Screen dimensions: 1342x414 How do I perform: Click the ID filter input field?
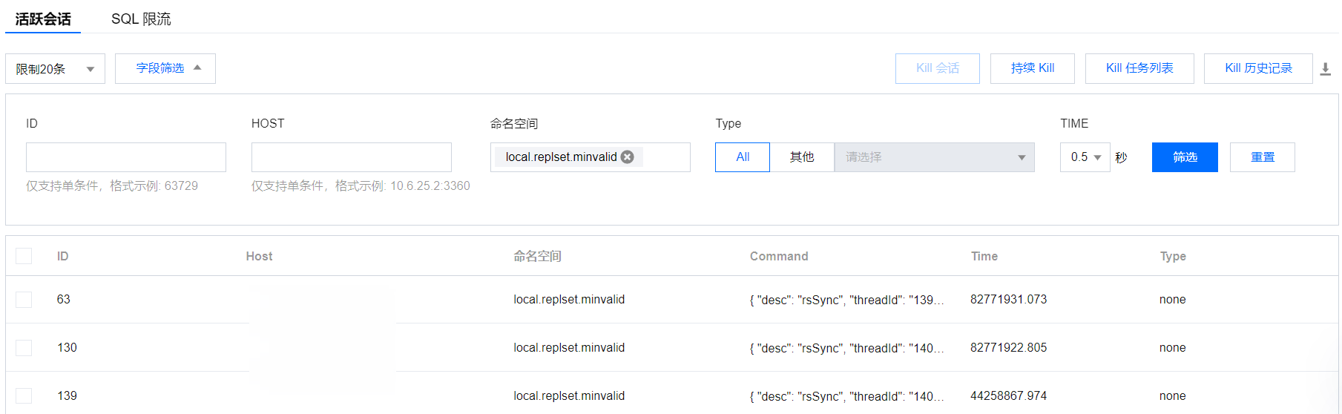(126, 157)
